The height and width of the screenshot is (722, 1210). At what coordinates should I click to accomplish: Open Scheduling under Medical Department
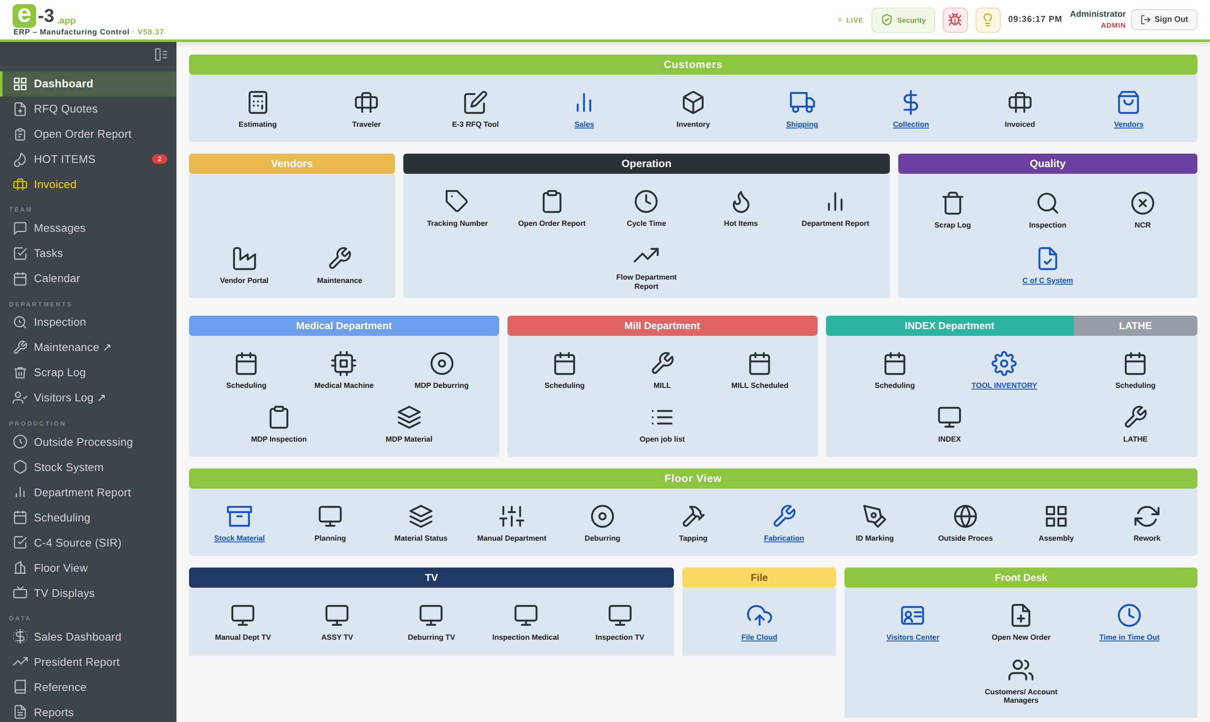pyautogui.click(x=246, y=370)
